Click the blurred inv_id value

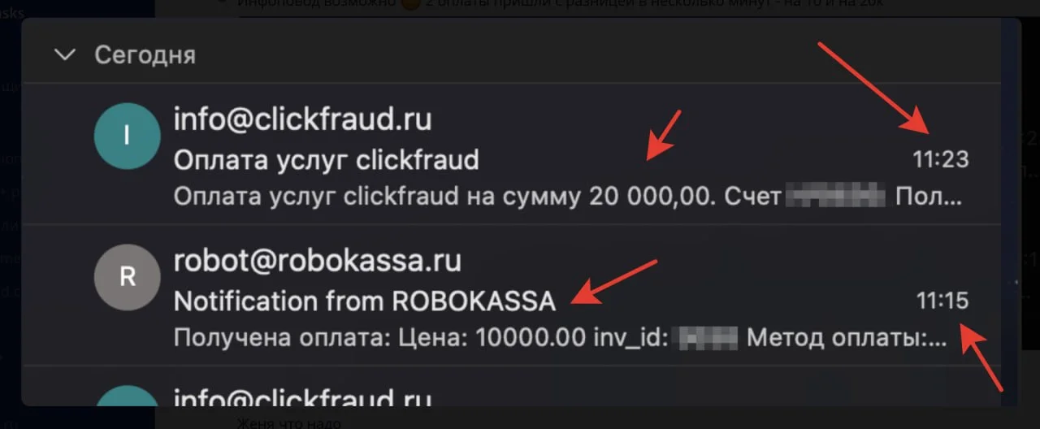click(708, 338)
